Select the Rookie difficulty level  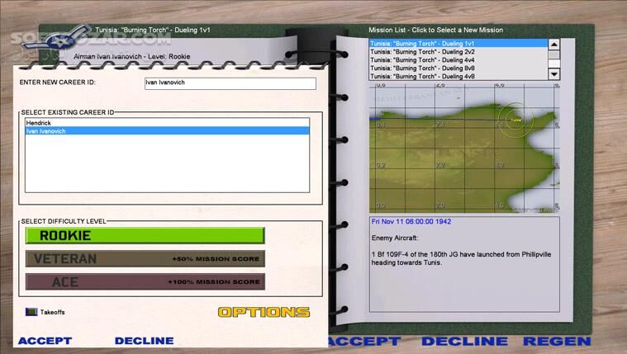coord(145,236)
